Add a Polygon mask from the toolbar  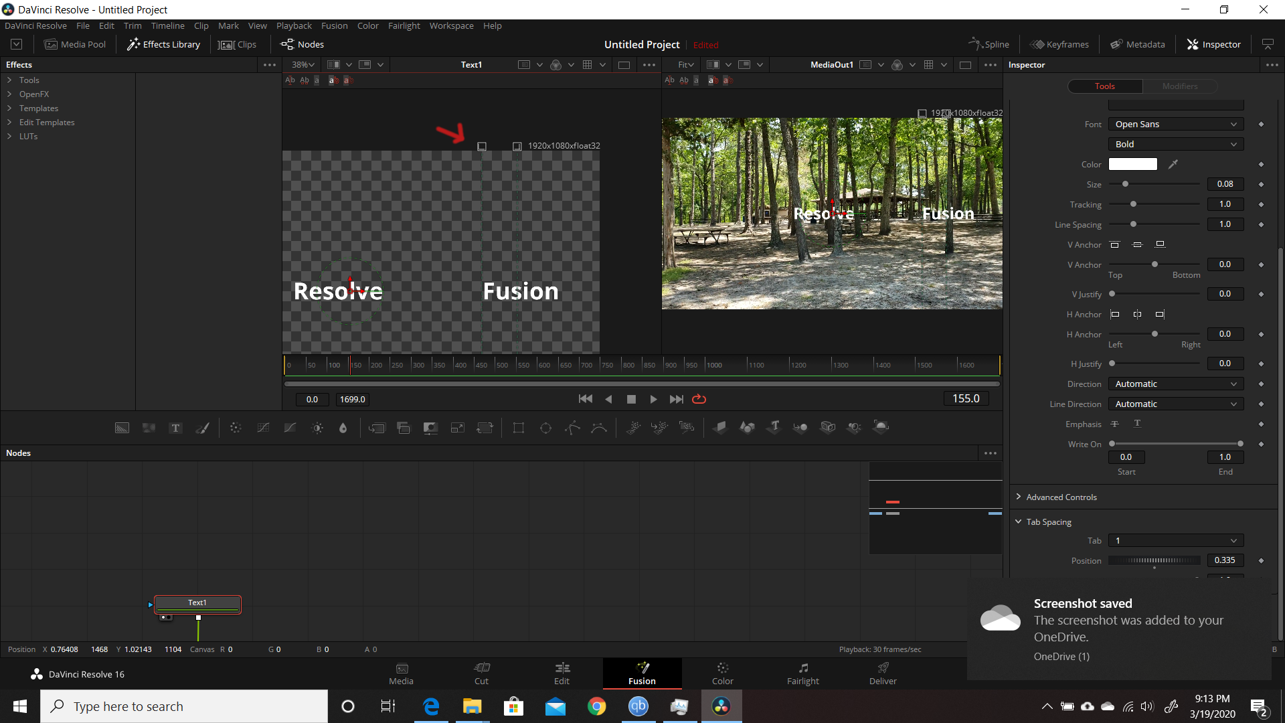(572, 428)
